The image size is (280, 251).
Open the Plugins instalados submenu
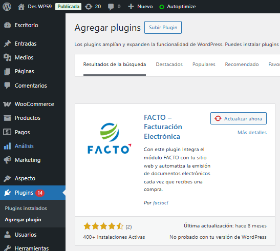click(x=26, y=208)
